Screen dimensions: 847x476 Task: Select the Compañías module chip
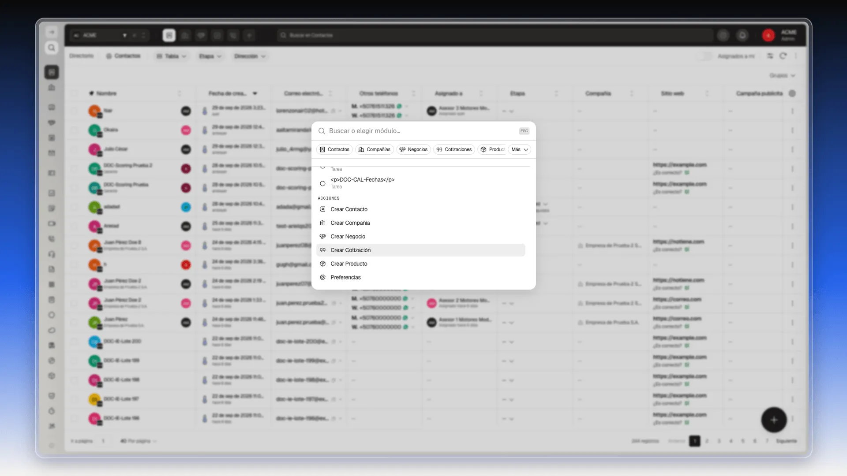click(375, 149)
